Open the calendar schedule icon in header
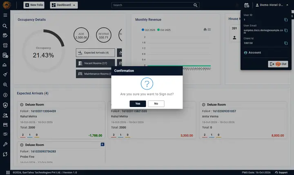This screenshot has height=175, width=294. pos(247,5)
